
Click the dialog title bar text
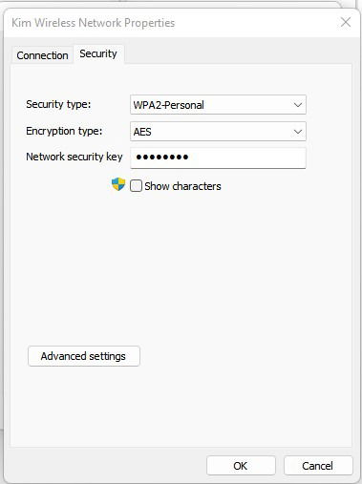[x=94, y=23]
